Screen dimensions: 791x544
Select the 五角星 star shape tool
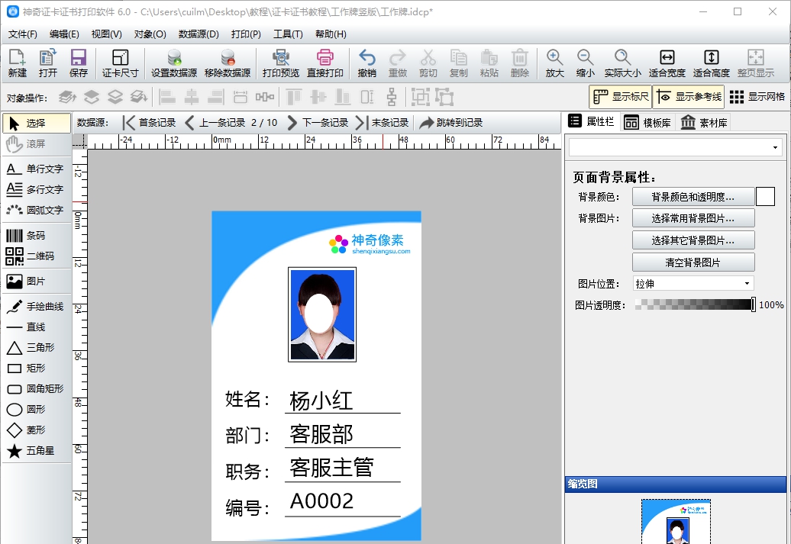coord(34,451)
